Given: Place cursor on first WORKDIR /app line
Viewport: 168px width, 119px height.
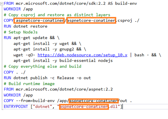Looking at the screenshot, I should click(18, 9).
